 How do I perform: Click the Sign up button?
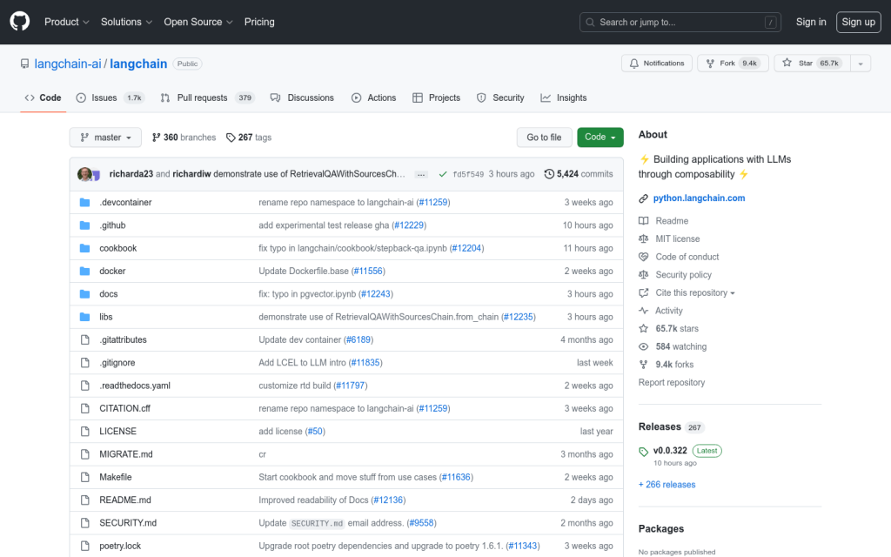[858, 22]
